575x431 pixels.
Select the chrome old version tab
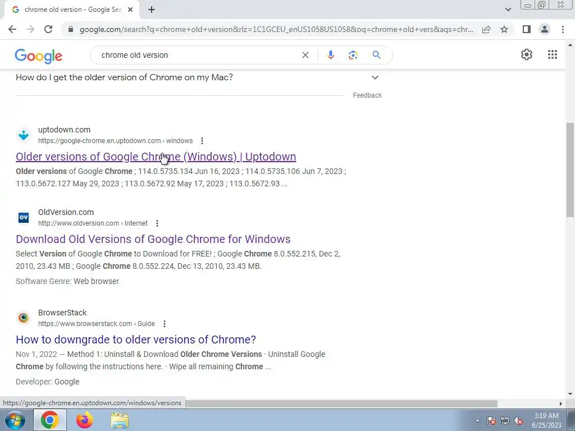click(x=72, y=10)
